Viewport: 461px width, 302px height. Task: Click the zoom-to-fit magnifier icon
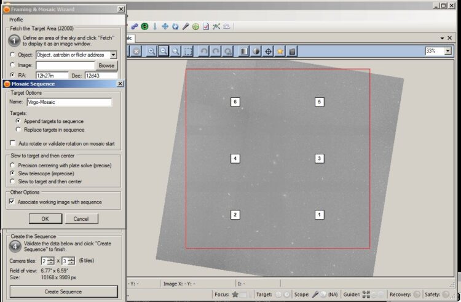(176, 52)
